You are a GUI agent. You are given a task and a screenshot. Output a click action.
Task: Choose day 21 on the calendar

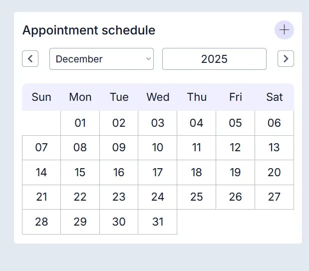41,197
